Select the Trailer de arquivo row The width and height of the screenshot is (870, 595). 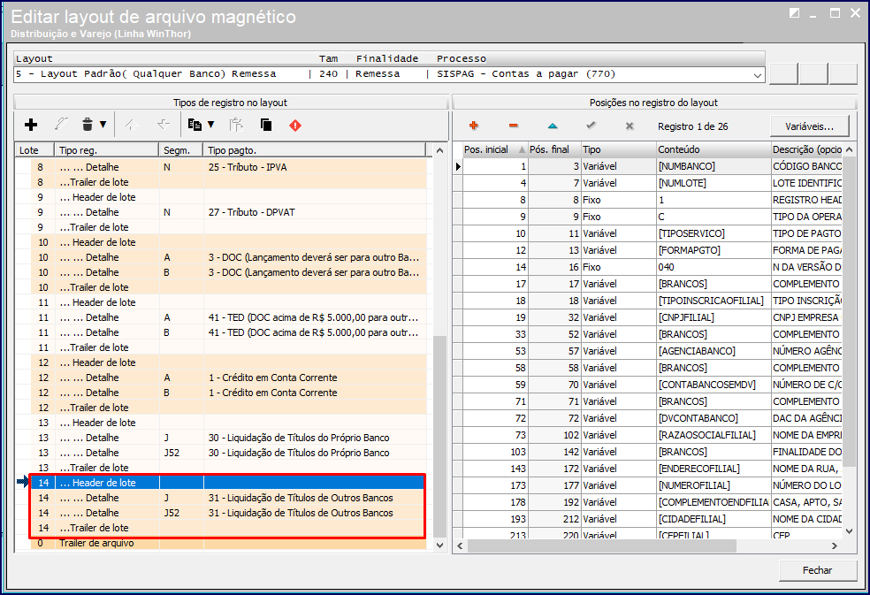(229, 543)
